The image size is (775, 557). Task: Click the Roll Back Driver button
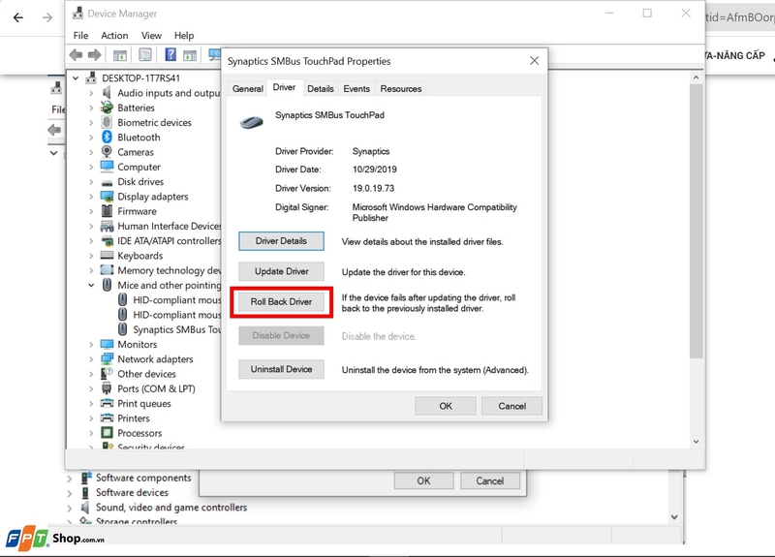(x=281, y=302)
